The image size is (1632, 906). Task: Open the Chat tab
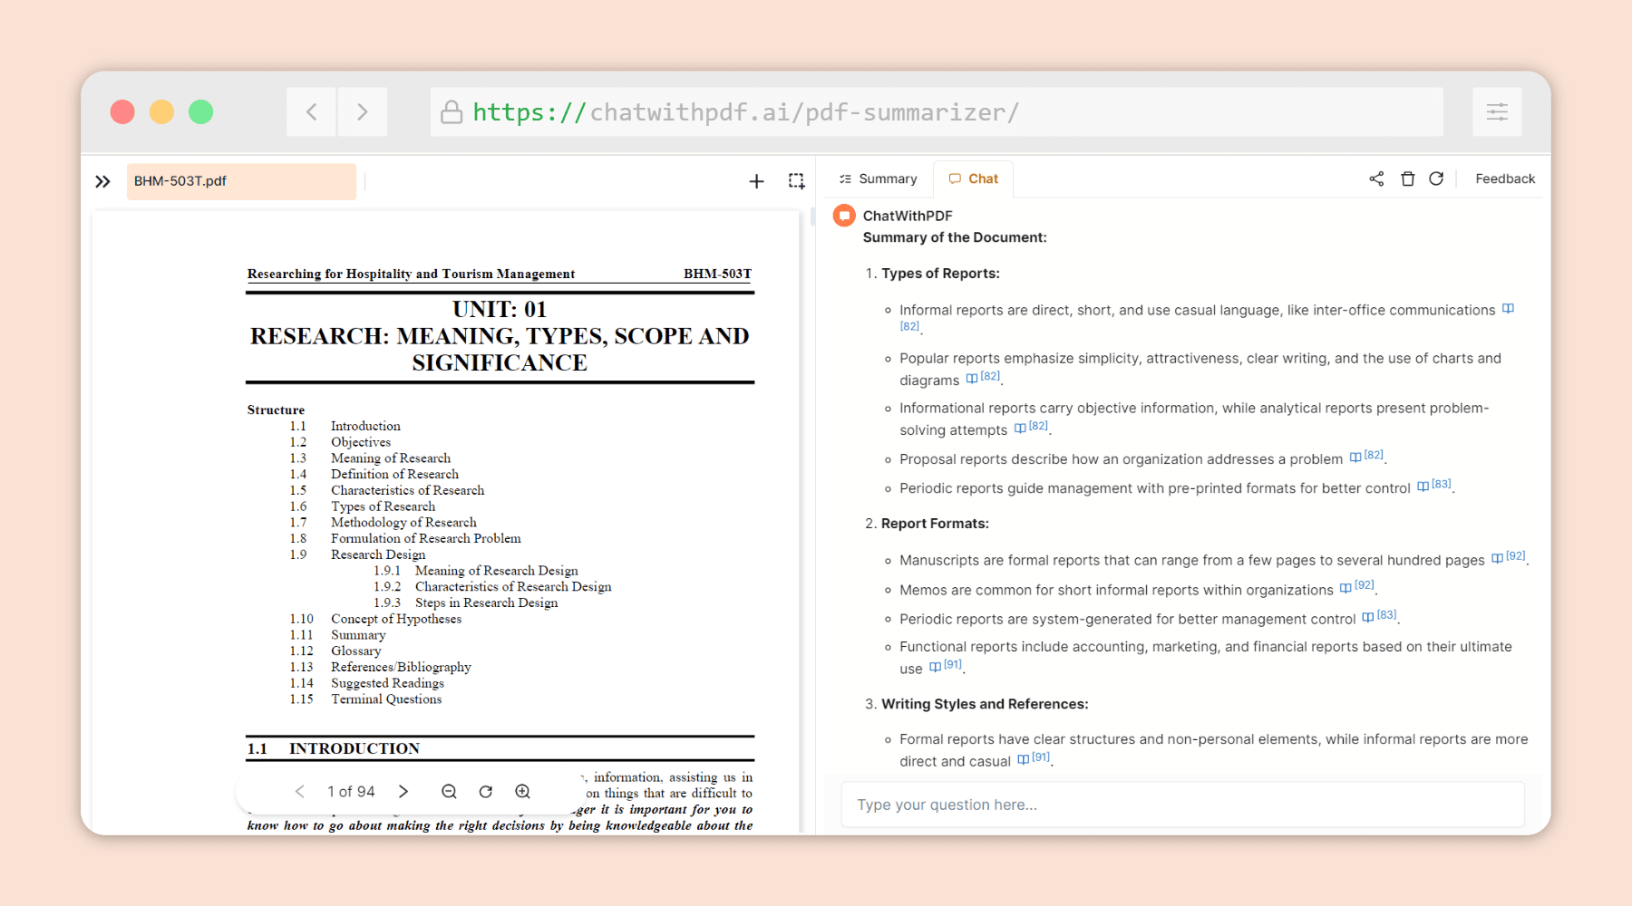[x=973, y=178]
